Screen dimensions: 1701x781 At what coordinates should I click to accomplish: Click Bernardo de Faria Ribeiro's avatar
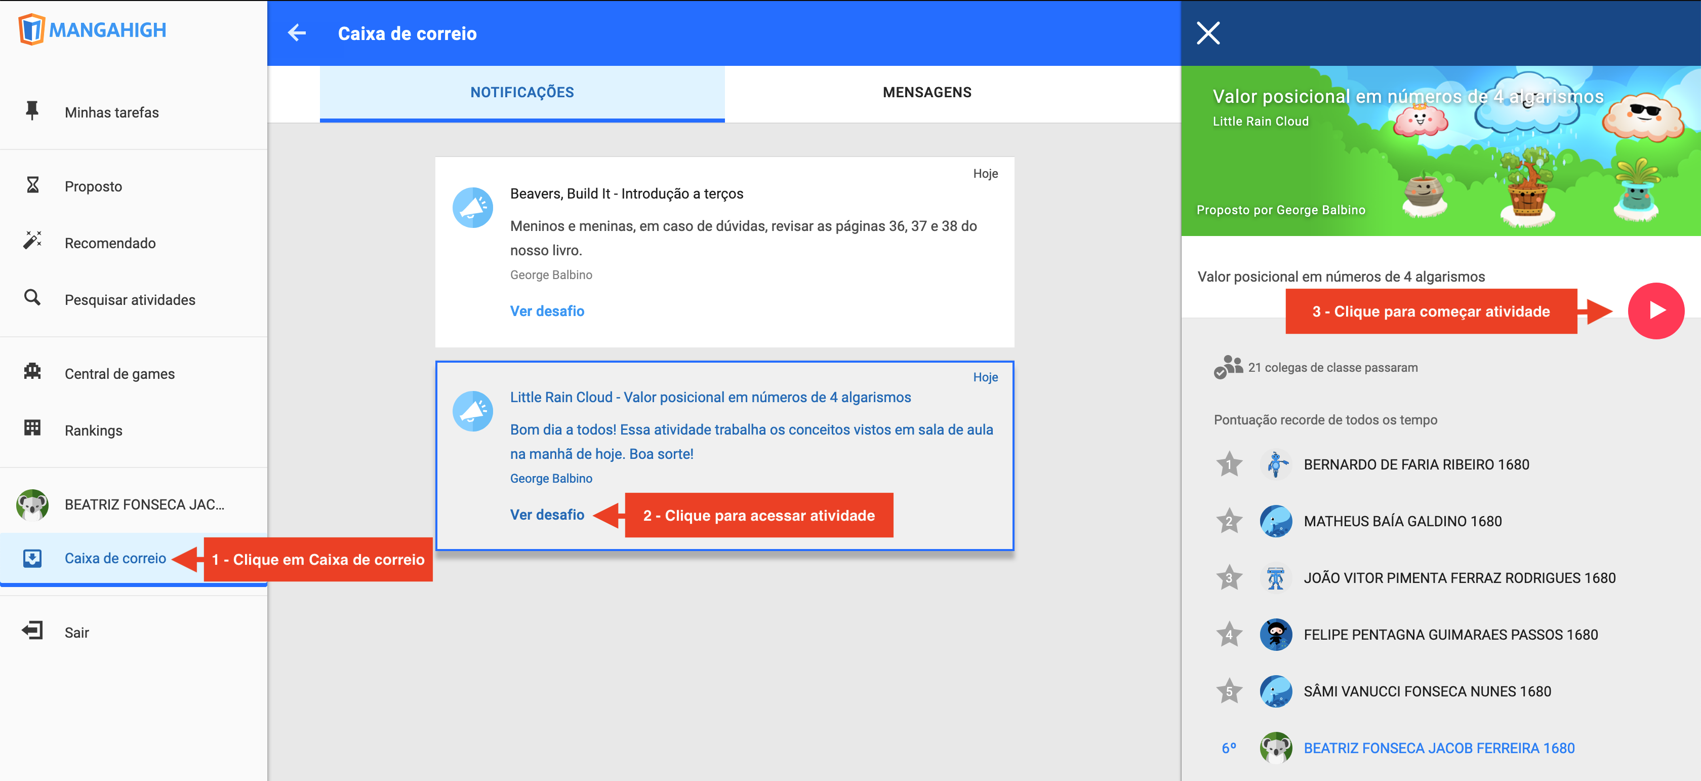pyautogui.click(x=1276, y=464)
